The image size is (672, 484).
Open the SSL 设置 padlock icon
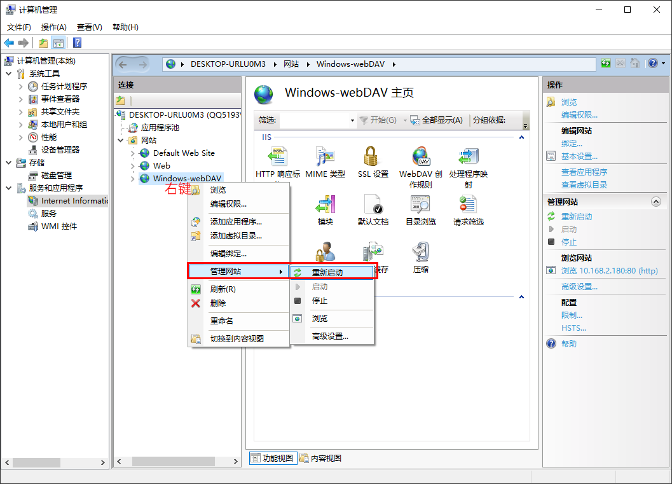click(x=371, y=156)
